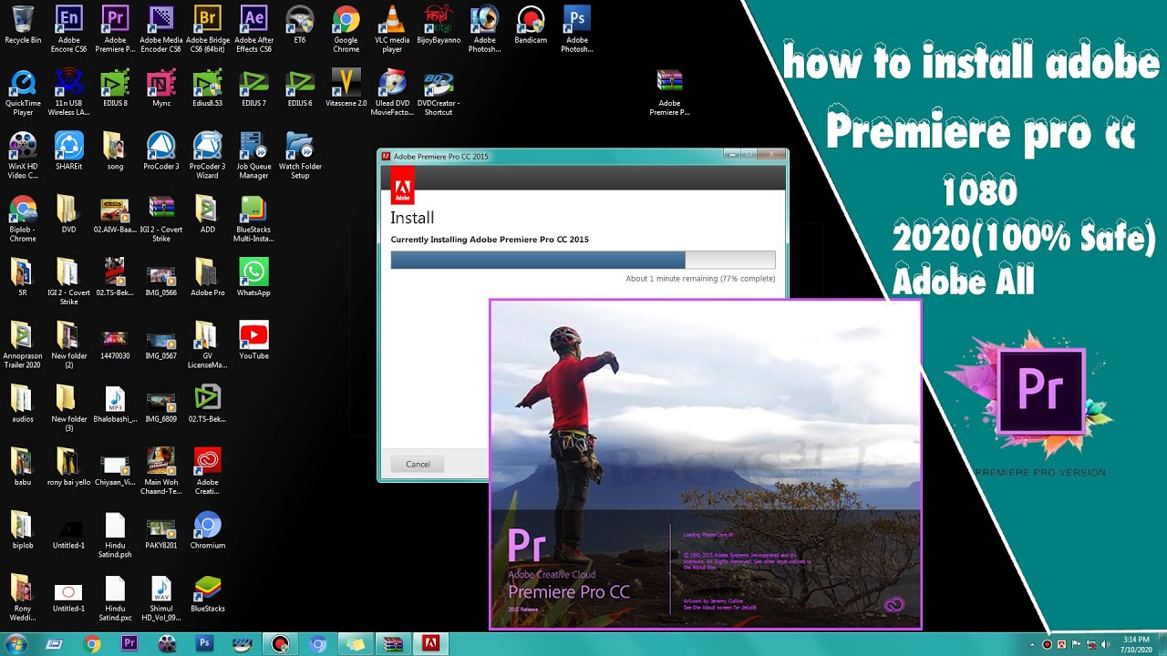
Task: Open the Annoprason Trailer 2020 file
Action: pyautogui.click(x=23, y=344)
